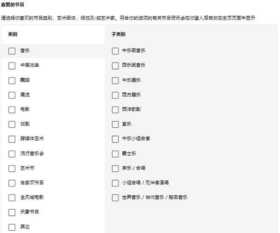Viewport: 280px width, 233px height.
Task: Enable the 展览 checkbox
Action: pos(12,95)
